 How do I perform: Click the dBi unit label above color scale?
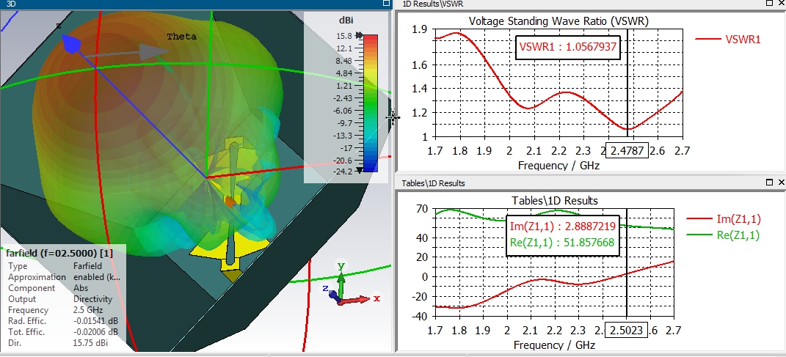click(346, 21)
